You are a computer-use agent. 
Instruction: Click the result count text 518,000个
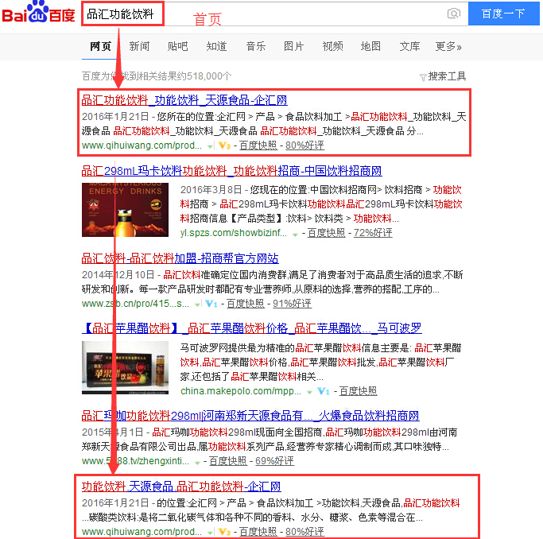(x=208, y=76)
